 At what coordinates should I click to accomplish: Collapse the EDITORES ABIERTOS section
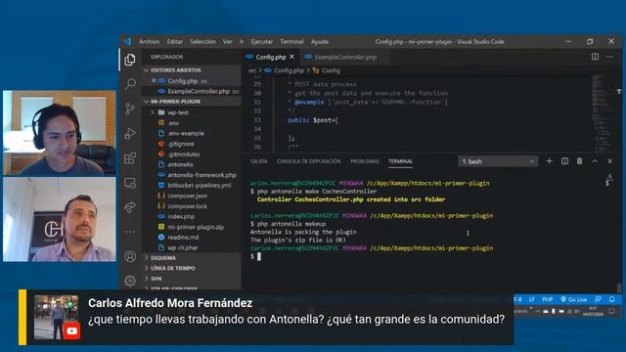[192, 70]
